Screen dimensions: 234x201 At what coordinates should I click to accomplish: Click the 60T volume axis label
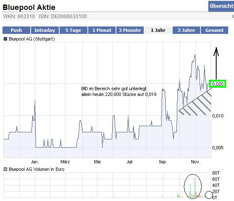pos(216,179)
